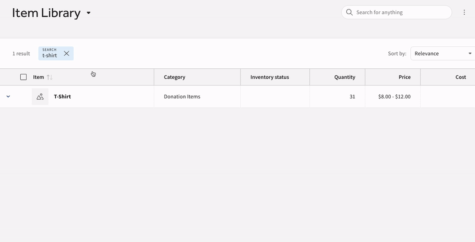Click the T-Shirt image placeholder icon
Image resolution: width=475 pixels, height=242 pixels.
click(x=40, y=97)
